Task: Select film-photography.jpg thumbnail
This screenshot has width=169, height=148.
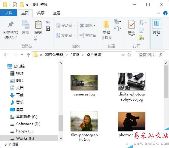Action: [x=84, y=121]
